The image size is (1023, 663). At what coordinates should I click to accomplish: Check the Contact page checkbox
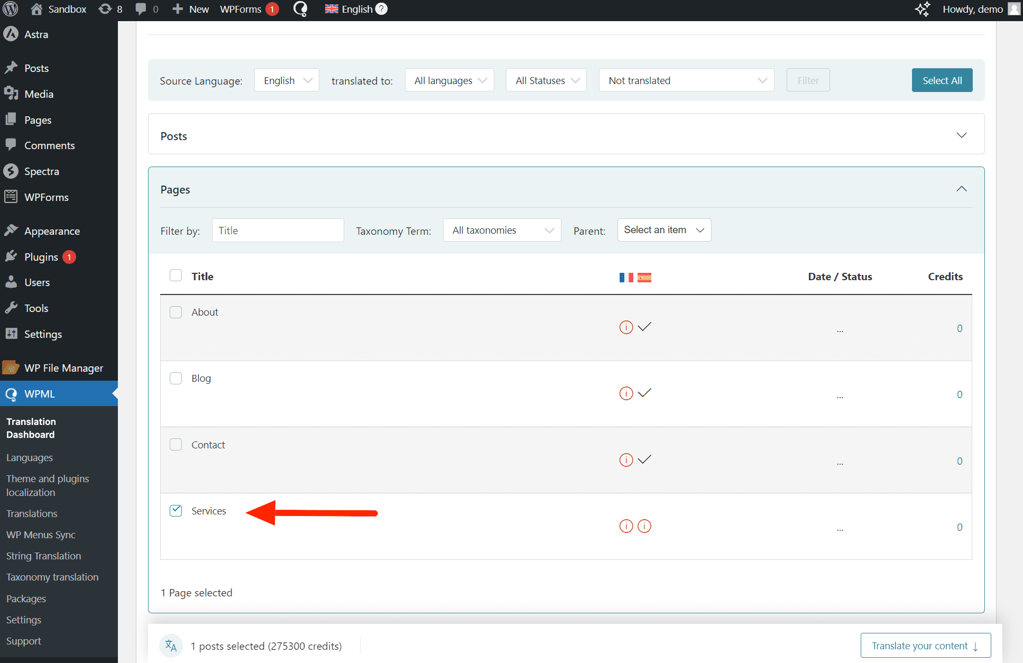point(176,444)
